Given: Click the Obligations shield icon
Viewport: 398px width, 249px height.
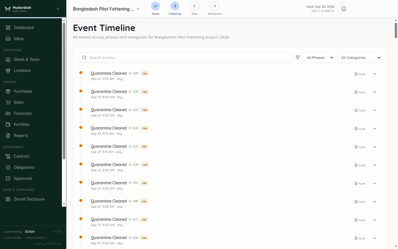Looking at the screenshot, I should point(8,167).
